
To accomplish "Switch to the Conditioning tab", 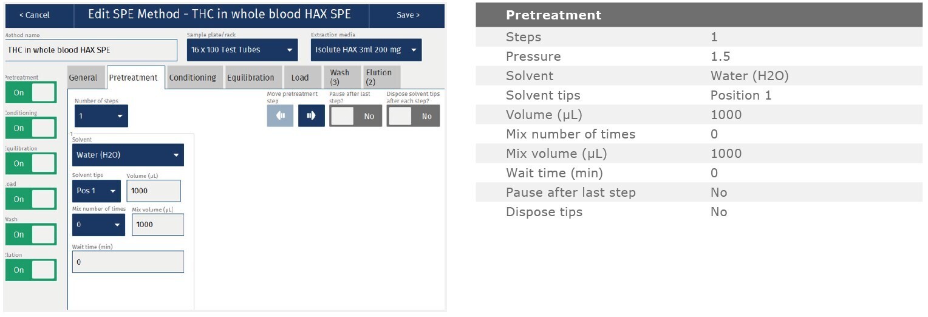I will pyautogui.click(x=193, y=78).
